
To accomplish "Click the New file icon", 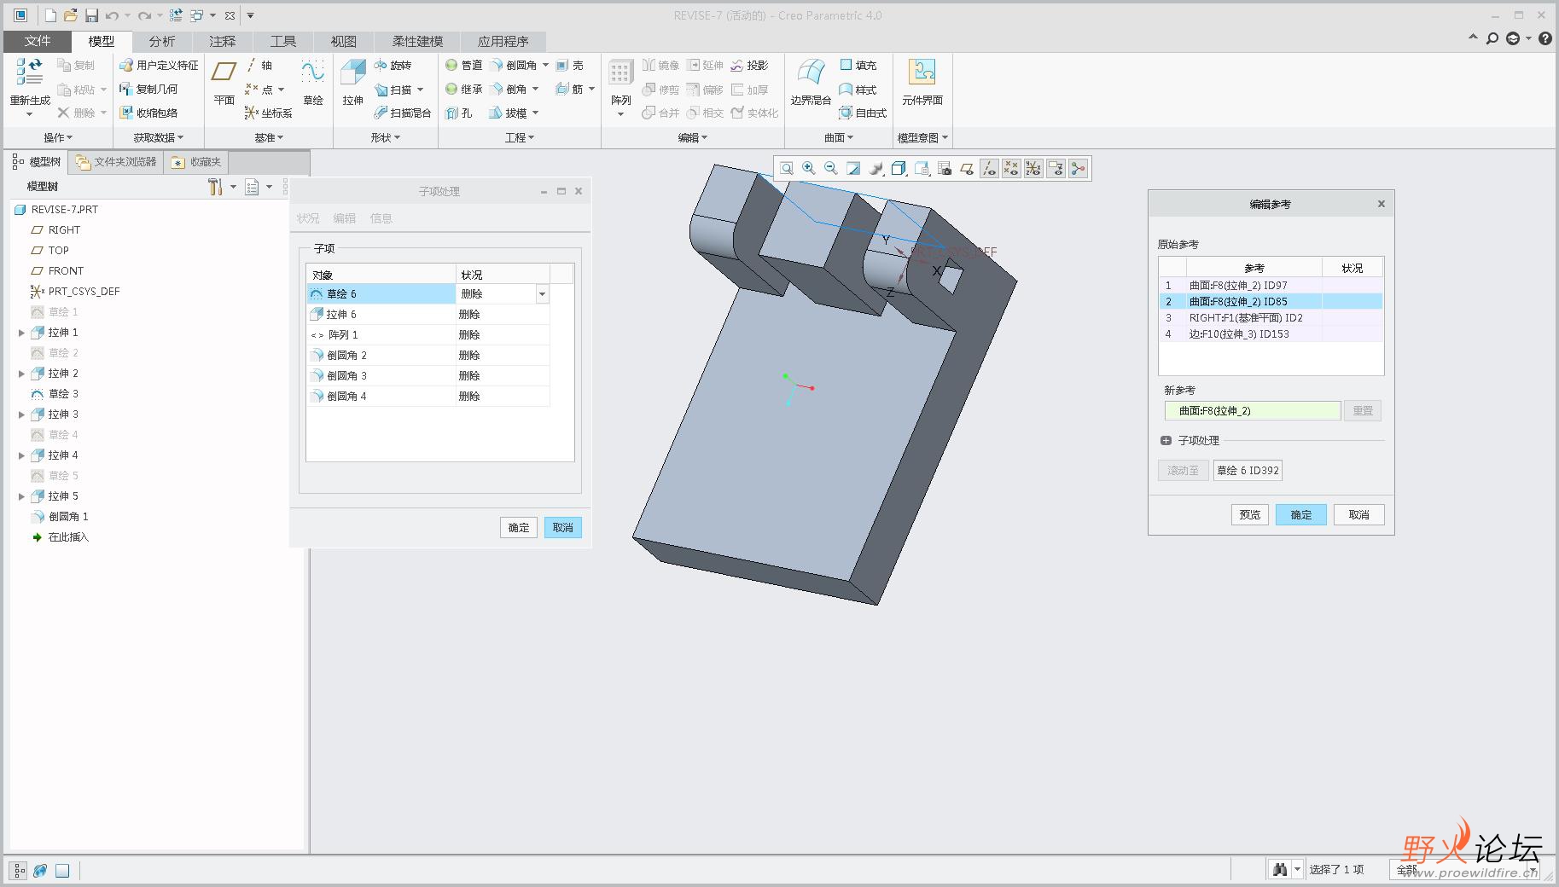I will [x=50, y=15].
